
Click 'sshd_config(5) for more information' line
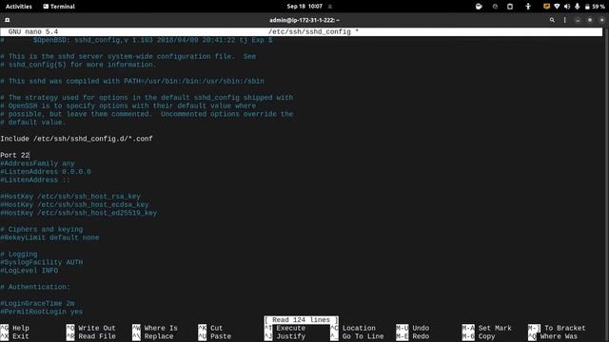pos(78,65)
